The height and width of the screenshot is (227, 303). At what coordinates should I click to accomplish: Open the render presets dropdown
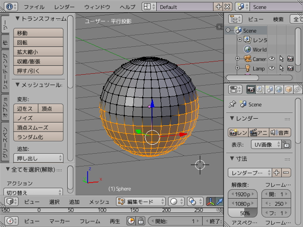[250, 173]
